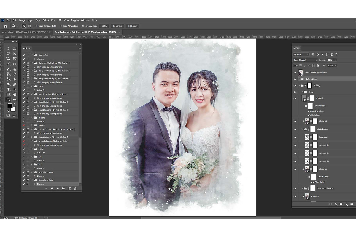
Task: Toggle visibility of Making group
Action: (x=295, y=85)
